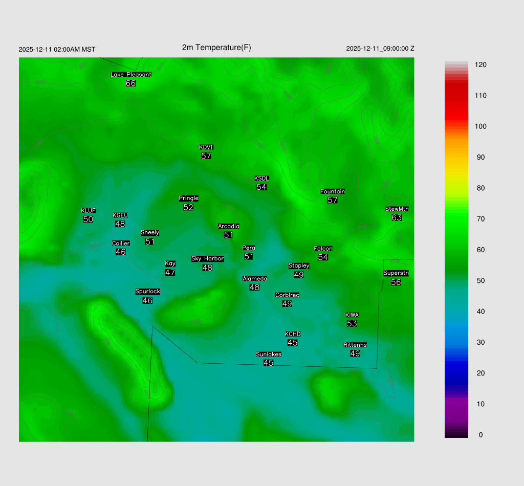This screenshot has width=524, height=486.
Task: Select the Superstn station label
Action: (x=396, y=273)
